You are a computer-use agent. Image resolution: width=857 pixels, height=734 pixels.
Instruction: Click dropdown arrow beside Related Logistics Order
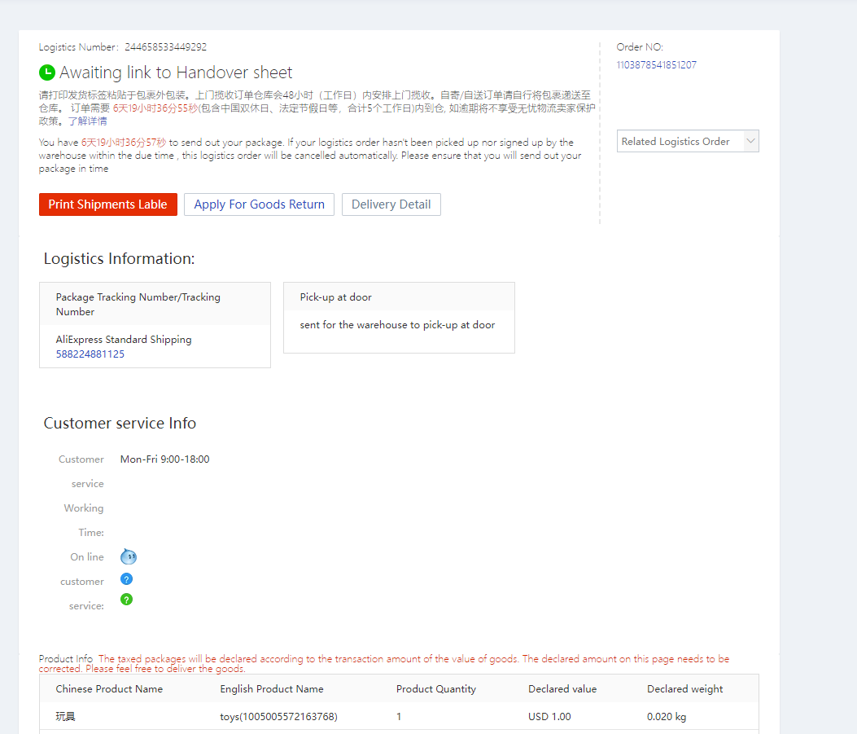tap(750, 141)
